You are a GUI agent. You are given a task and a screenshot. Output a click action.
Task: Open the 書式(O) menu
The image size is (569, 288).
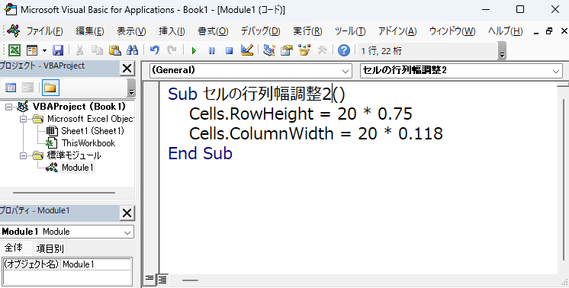coord(213,31)
